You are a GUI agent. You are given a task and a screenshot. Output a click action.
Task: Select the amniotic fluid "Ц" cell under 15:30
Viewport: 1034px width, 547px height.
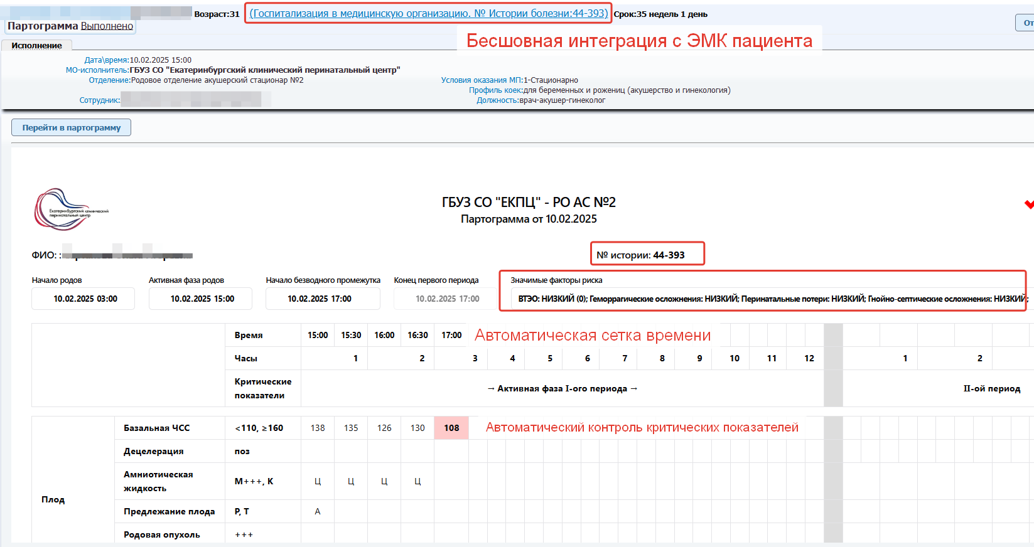(351, 481)
